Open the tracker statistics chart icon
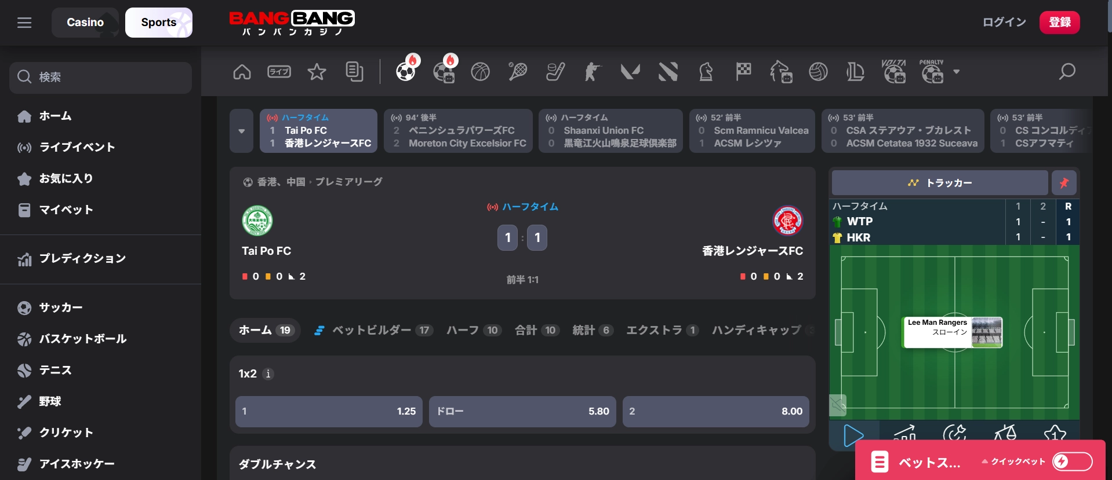Screen dimensions: 1112x480 [x=904, y=434]
